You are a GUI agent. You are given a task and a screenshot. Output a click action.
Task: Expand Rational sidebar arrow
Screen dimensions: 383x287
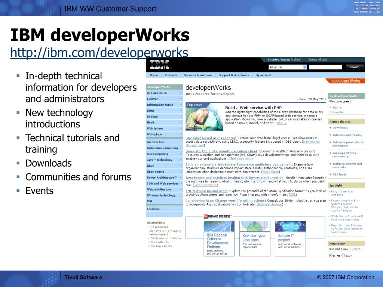[181, 117]
